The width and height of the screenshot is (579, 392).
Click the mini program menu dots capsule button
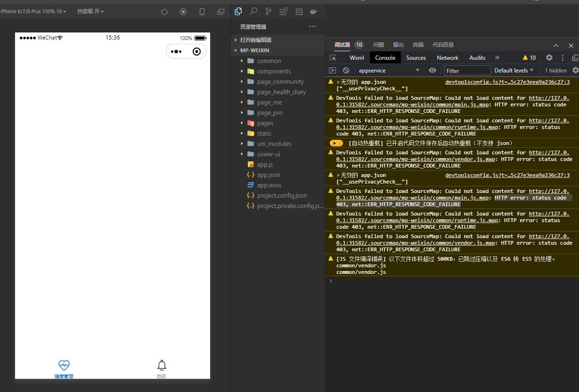[176, 52]
